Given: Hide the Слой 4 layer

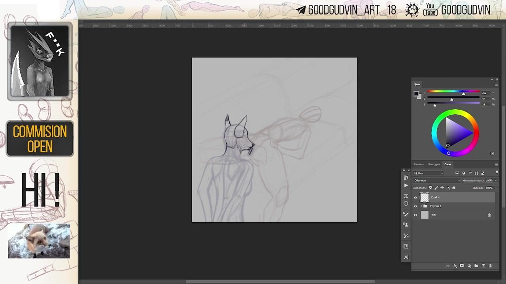Looking at the screenshot, I should [x=415, y=198].
